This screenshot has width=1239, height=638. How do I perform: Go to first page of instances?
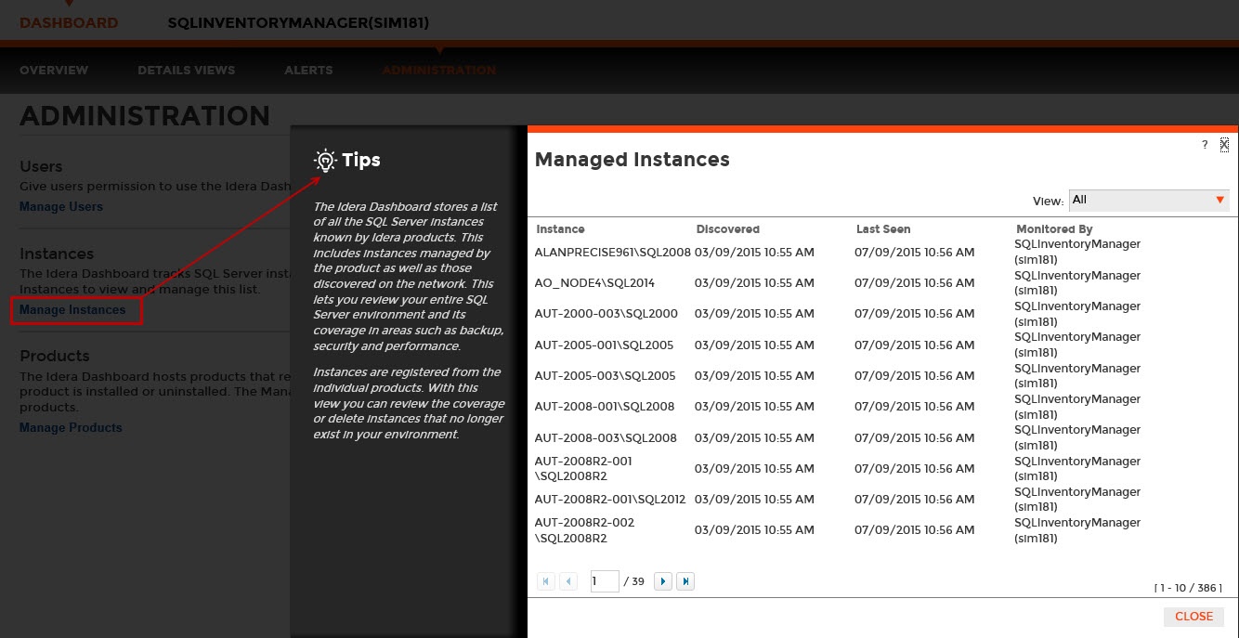[x=546, y=581]
